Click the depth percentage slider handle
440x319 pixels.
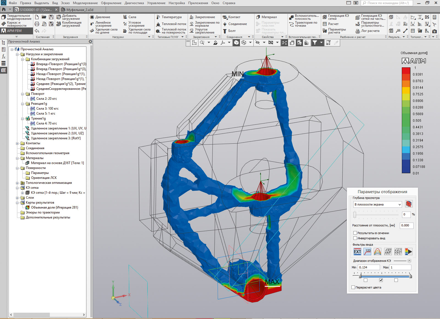coord(355,215)
